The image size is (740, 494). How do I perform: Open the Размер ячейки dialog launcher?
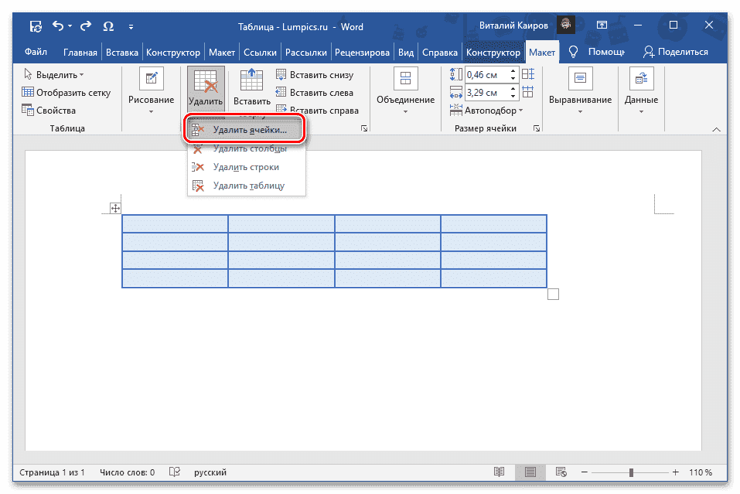[x=537, y=128]
